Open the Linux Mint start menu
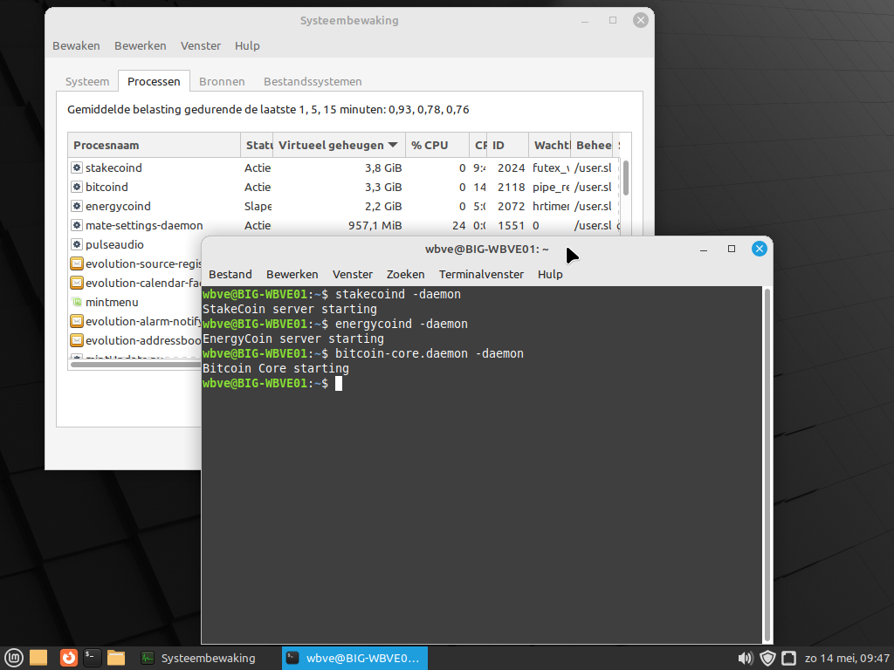This screenshot has height=670, width=894. 13,658
